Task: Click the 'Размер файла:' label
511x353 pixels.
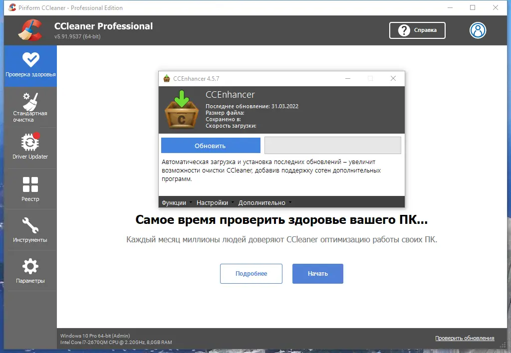Action: (225, 113)
